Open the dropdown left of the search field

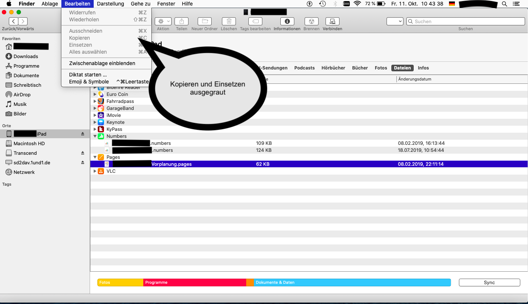pyautogui.click(x=395, y=21)
